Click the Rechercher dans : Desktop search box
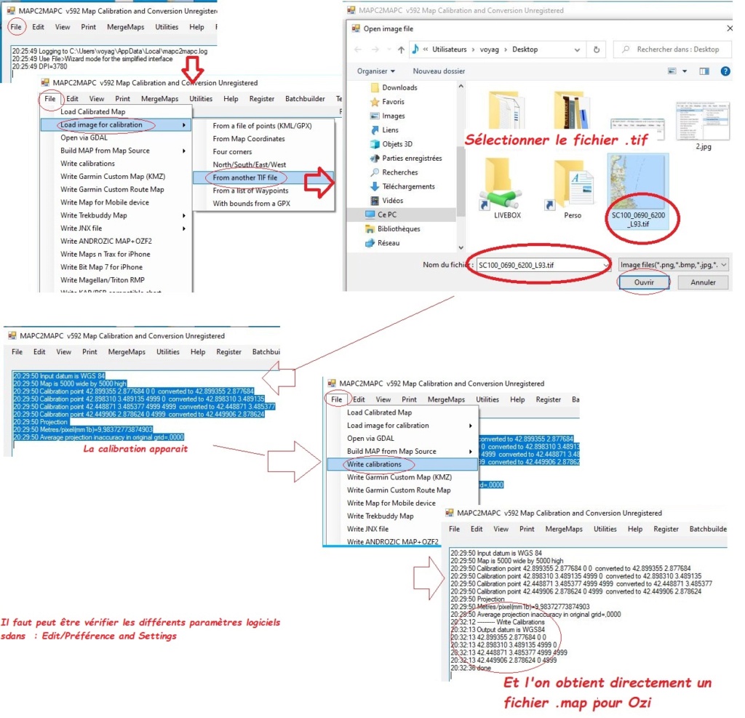This screenshot has height=718, width=745. click(x=672, y=49)
